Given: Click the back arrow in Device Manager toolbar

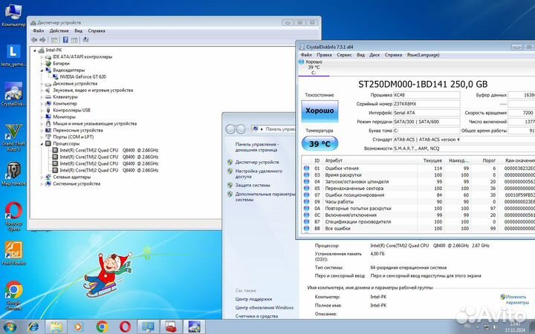Looking at the screenshot, I should 35,40.
